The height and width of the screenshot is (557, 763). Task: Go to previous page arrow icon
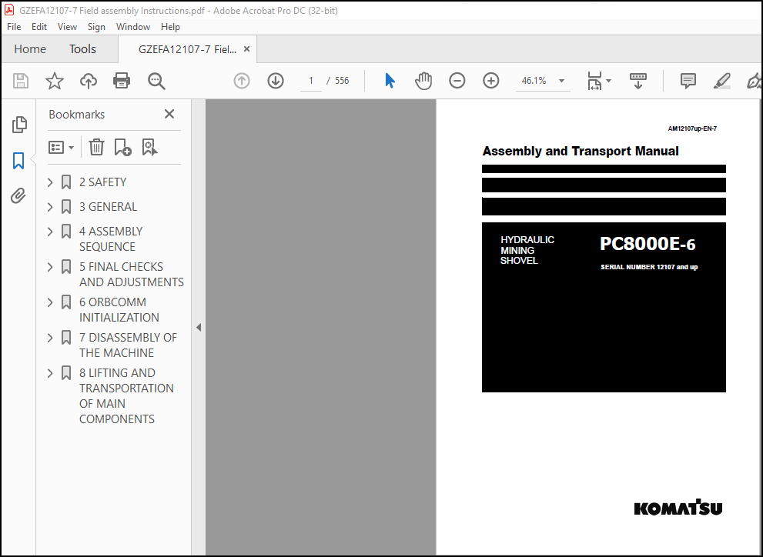point(242,81)
